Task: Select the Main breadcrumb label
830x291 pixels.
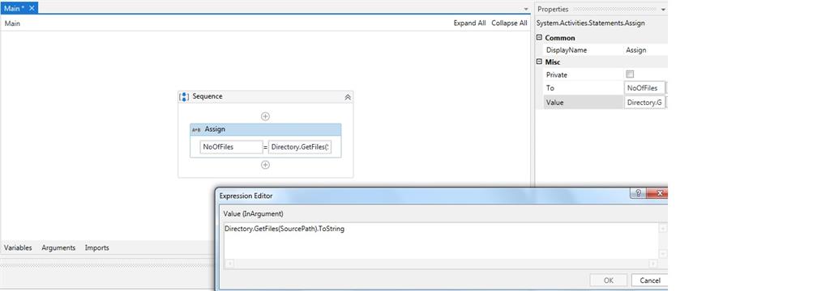Action: click(x=13, y=23)
